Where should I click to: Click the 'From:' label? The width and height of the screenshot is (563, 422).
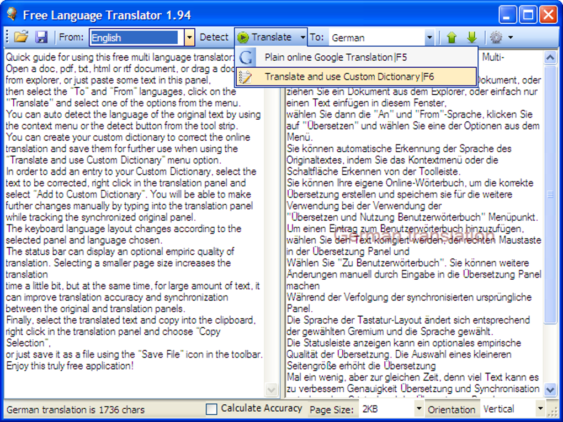(x=71, y=38)
